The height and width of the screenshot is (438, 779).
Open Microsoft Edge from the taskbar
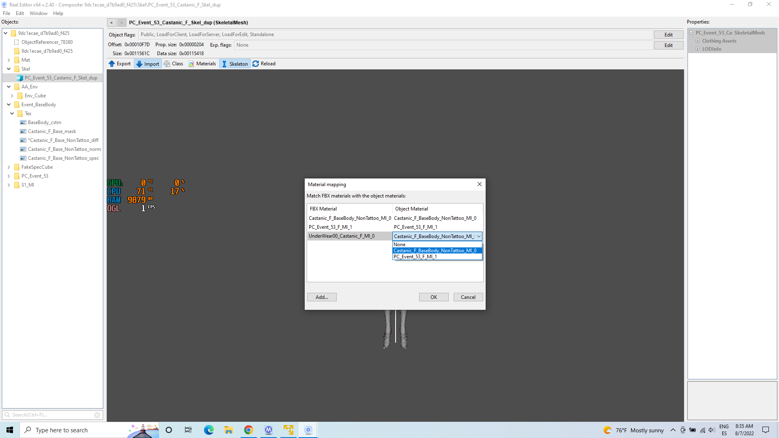tap(209, 430)
